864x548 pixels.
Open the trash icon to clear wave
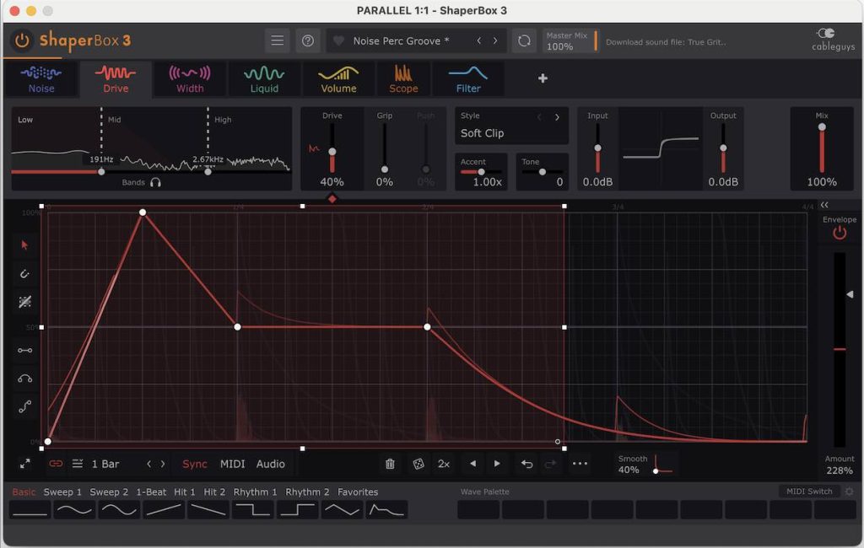pos(389,464)
